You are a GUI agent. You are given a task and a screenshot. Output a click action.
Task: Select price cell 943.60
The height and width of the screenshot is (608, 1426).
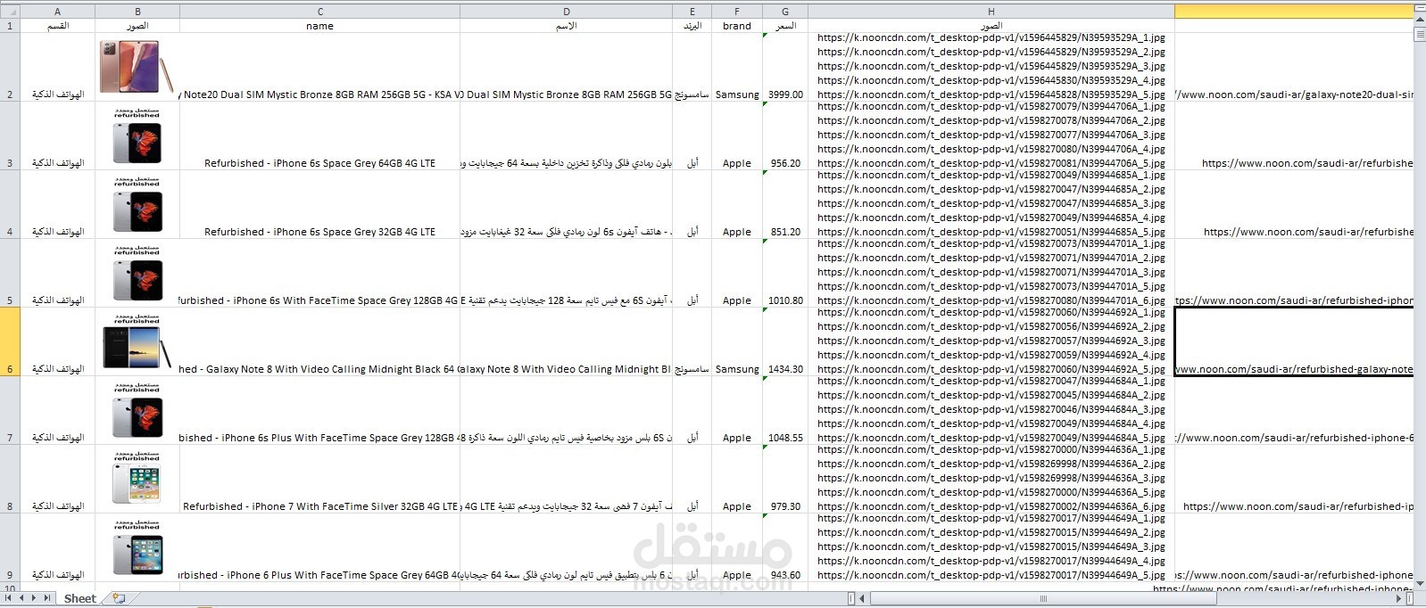pyautogui.click(x=785, y=548)
